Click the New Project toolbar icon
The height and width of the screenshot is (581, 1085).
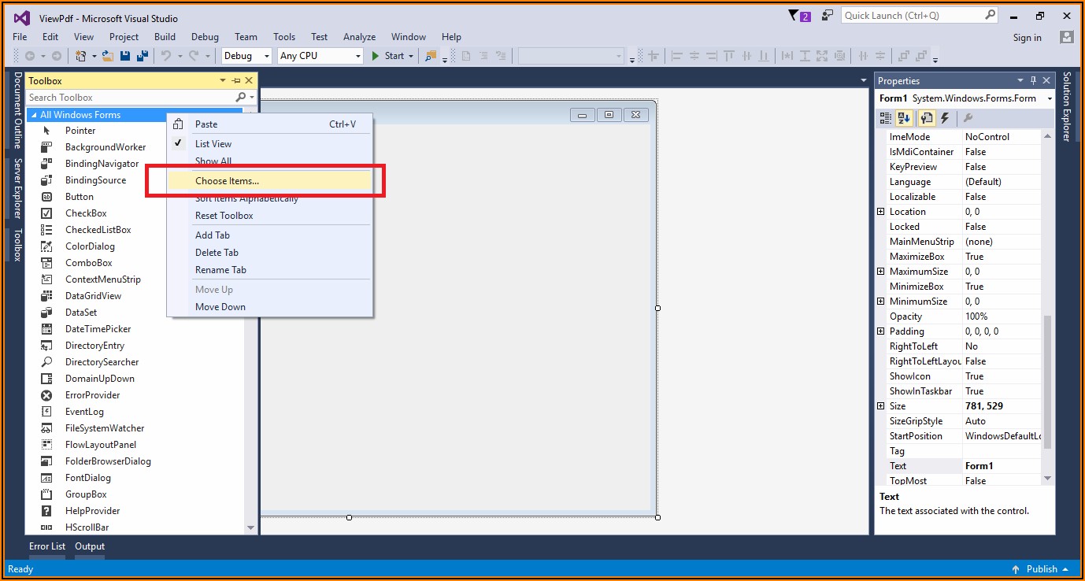point(80,56)
